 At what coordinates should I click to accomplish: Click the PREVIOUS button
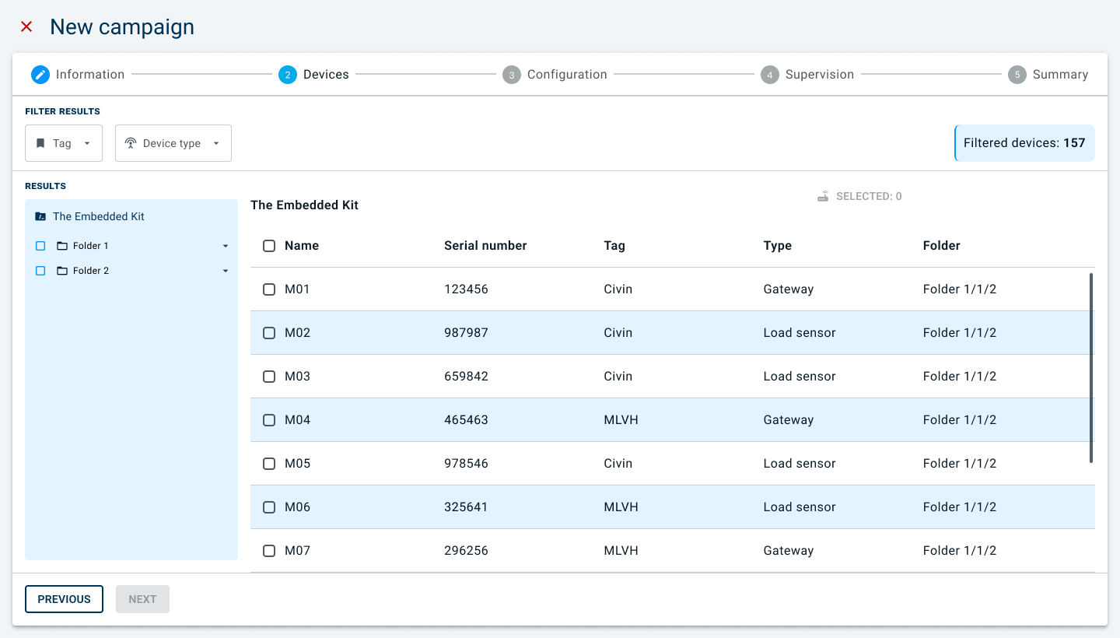point(64,599)
